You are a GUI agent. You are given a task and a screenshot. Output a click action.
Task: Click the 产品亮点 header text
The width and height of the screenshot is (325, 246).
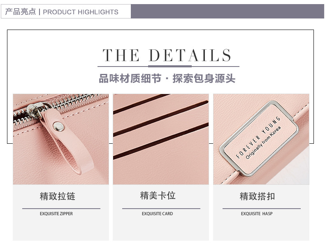(x=21, y=11)
